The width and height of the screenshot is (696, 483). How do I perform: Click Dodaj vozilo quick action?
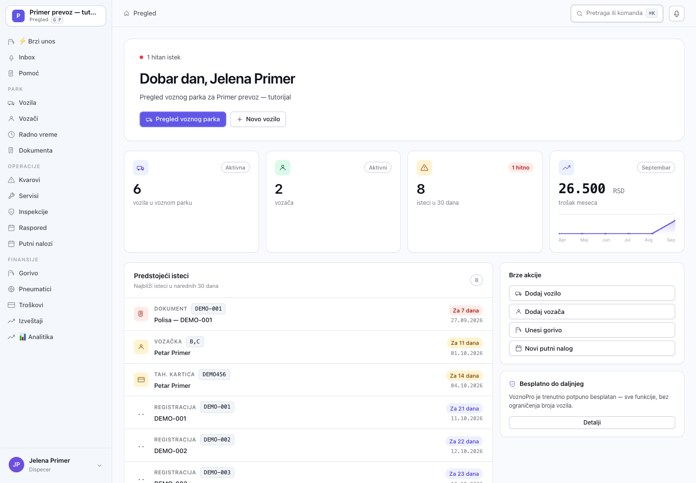click(x=592, y=293)
